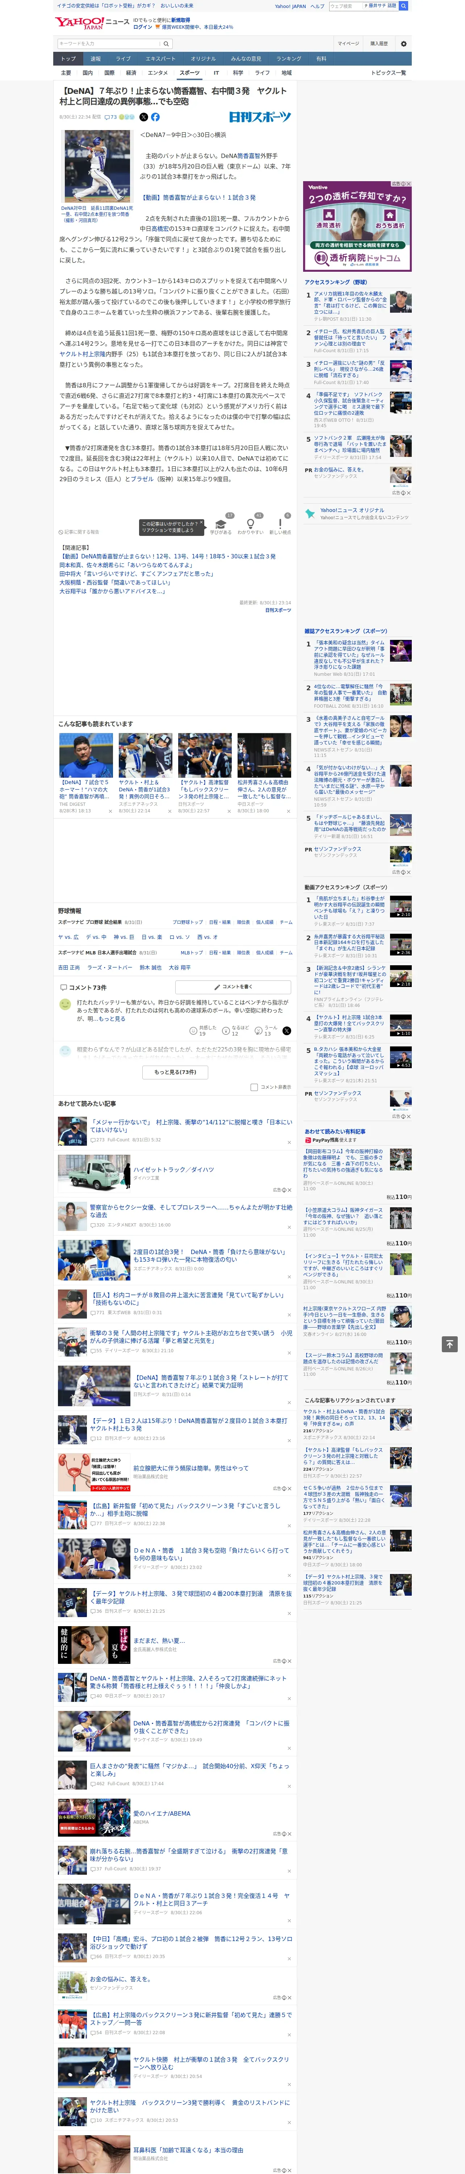Click the 記事に関する報告 report icon link
465x2174 pixels.
point(79,533)
